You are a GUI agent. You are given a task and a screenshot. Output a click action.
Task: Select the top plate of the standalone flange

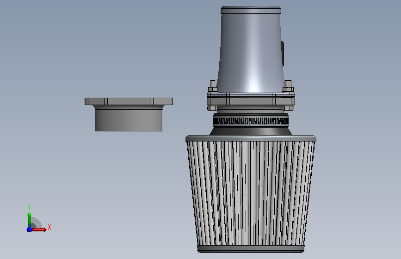coord(129,101)
